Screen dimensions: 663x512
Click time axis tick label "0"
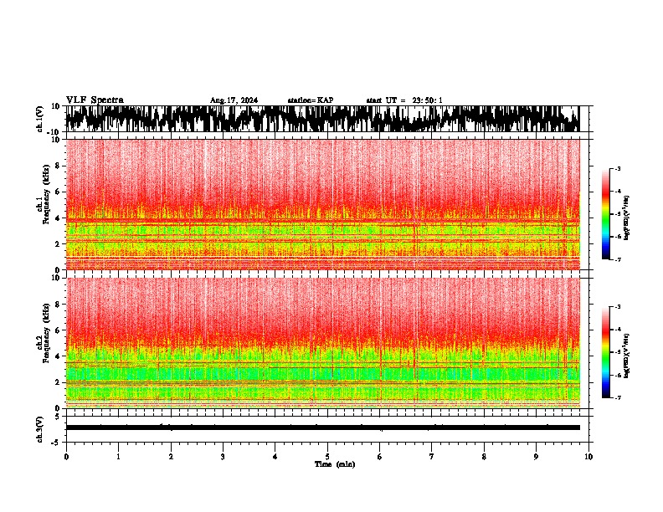tap(66, 457)
